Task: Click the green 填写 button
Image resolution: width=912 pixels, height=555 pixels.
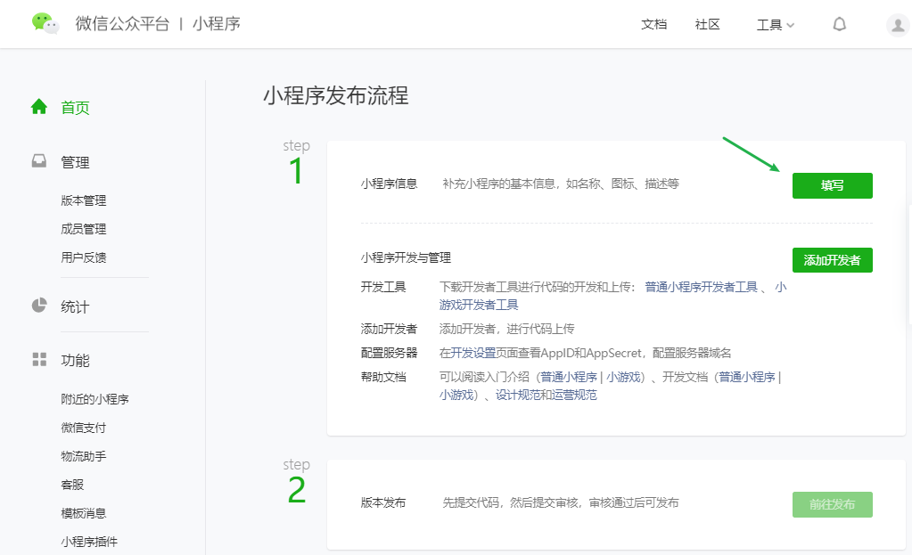Action: [x=833, y=185]
